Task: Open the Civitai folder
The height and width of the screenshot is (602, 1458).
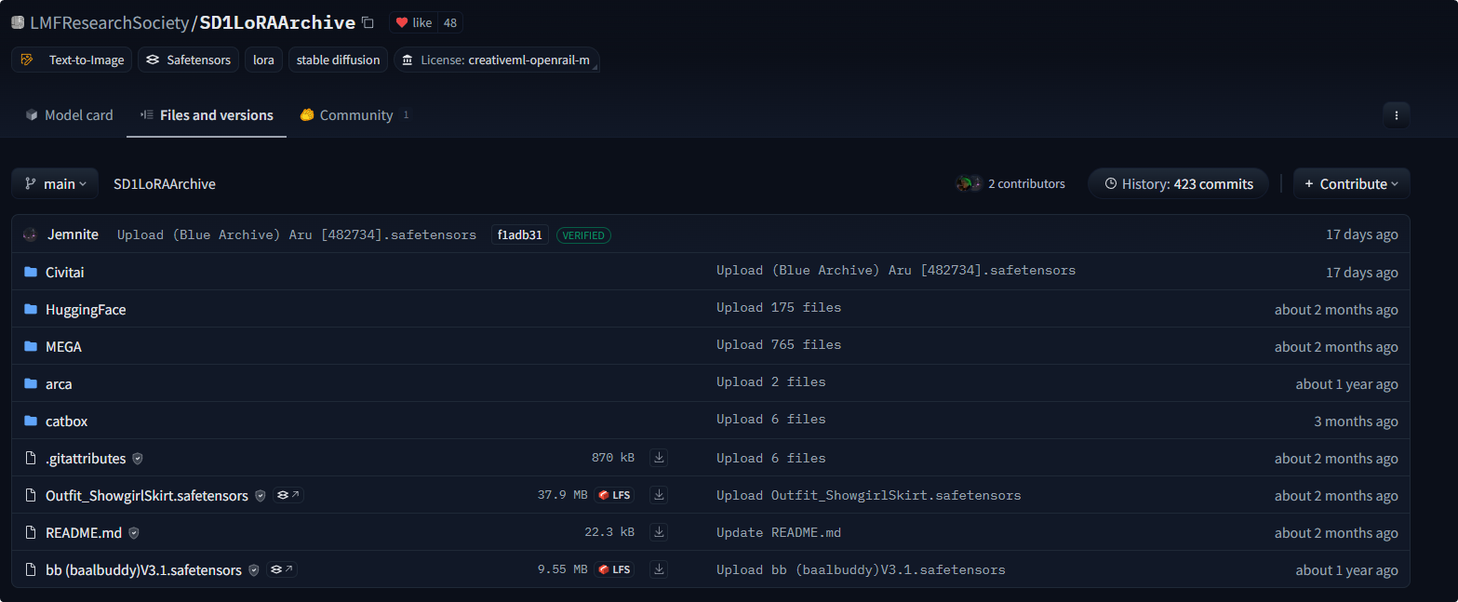Action: click(65, 272)
